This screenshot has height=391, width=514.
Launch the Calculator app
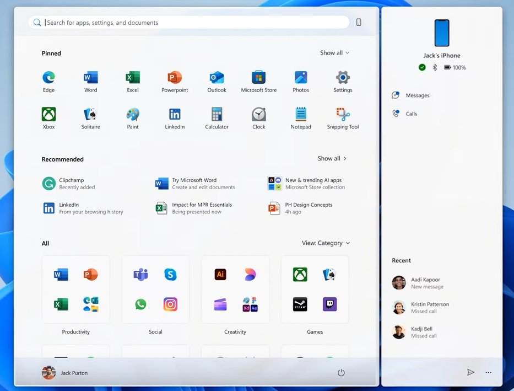[217, 118]
